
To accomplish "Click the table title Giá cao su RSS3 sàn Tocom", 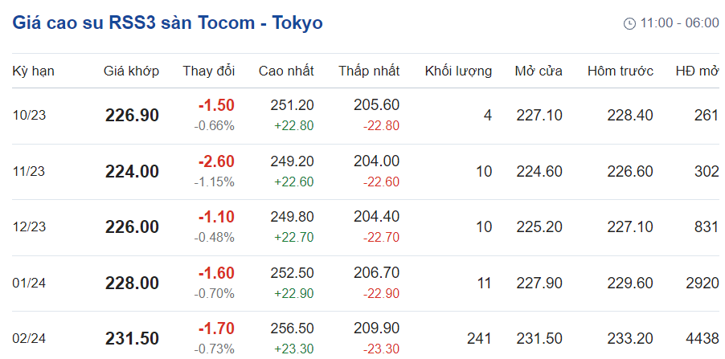I will point(167,22).
